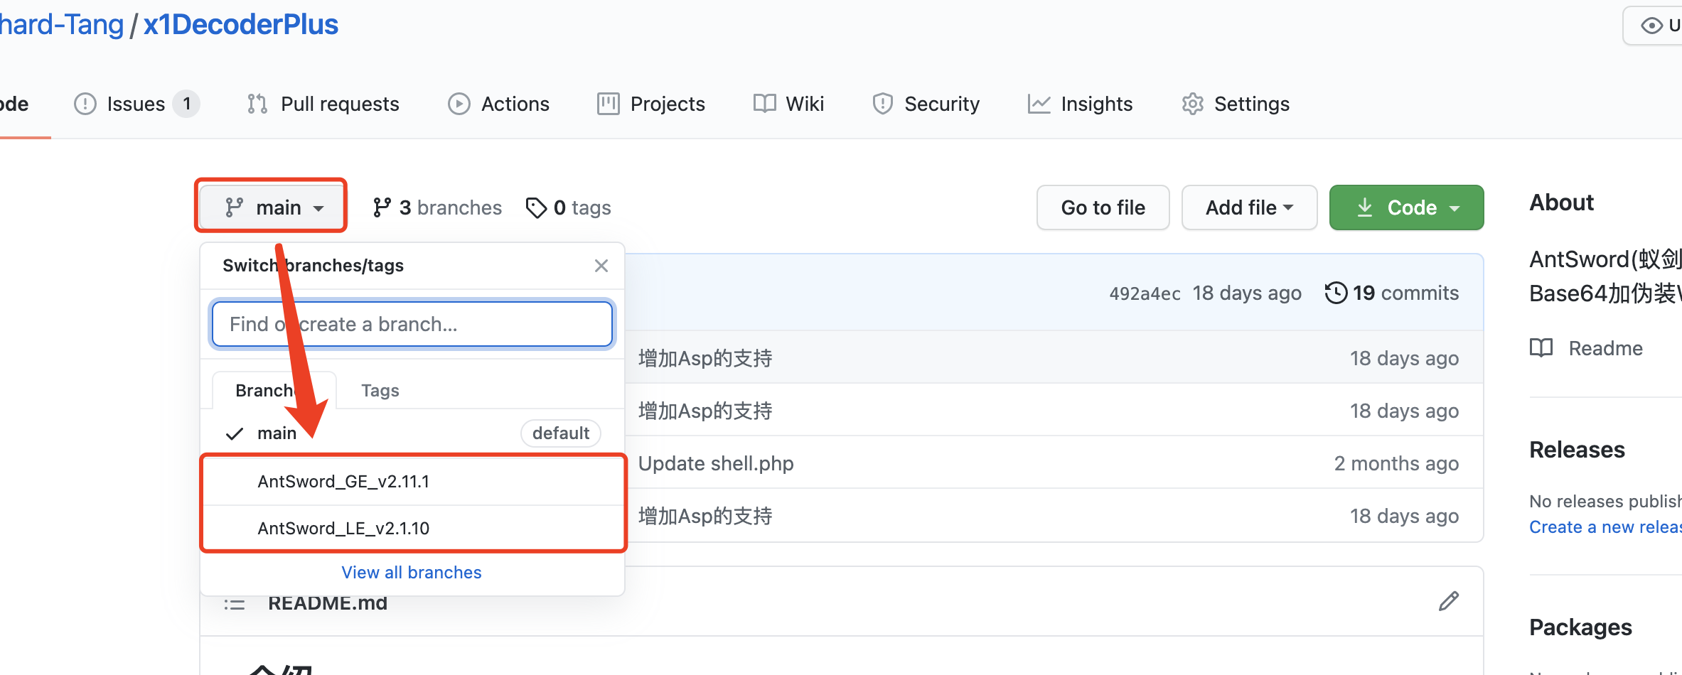Image resolution: width=1682 pixels, height=675 pixels.
Task: Open the Pull requests tab
Action: [x=323, y=104]
